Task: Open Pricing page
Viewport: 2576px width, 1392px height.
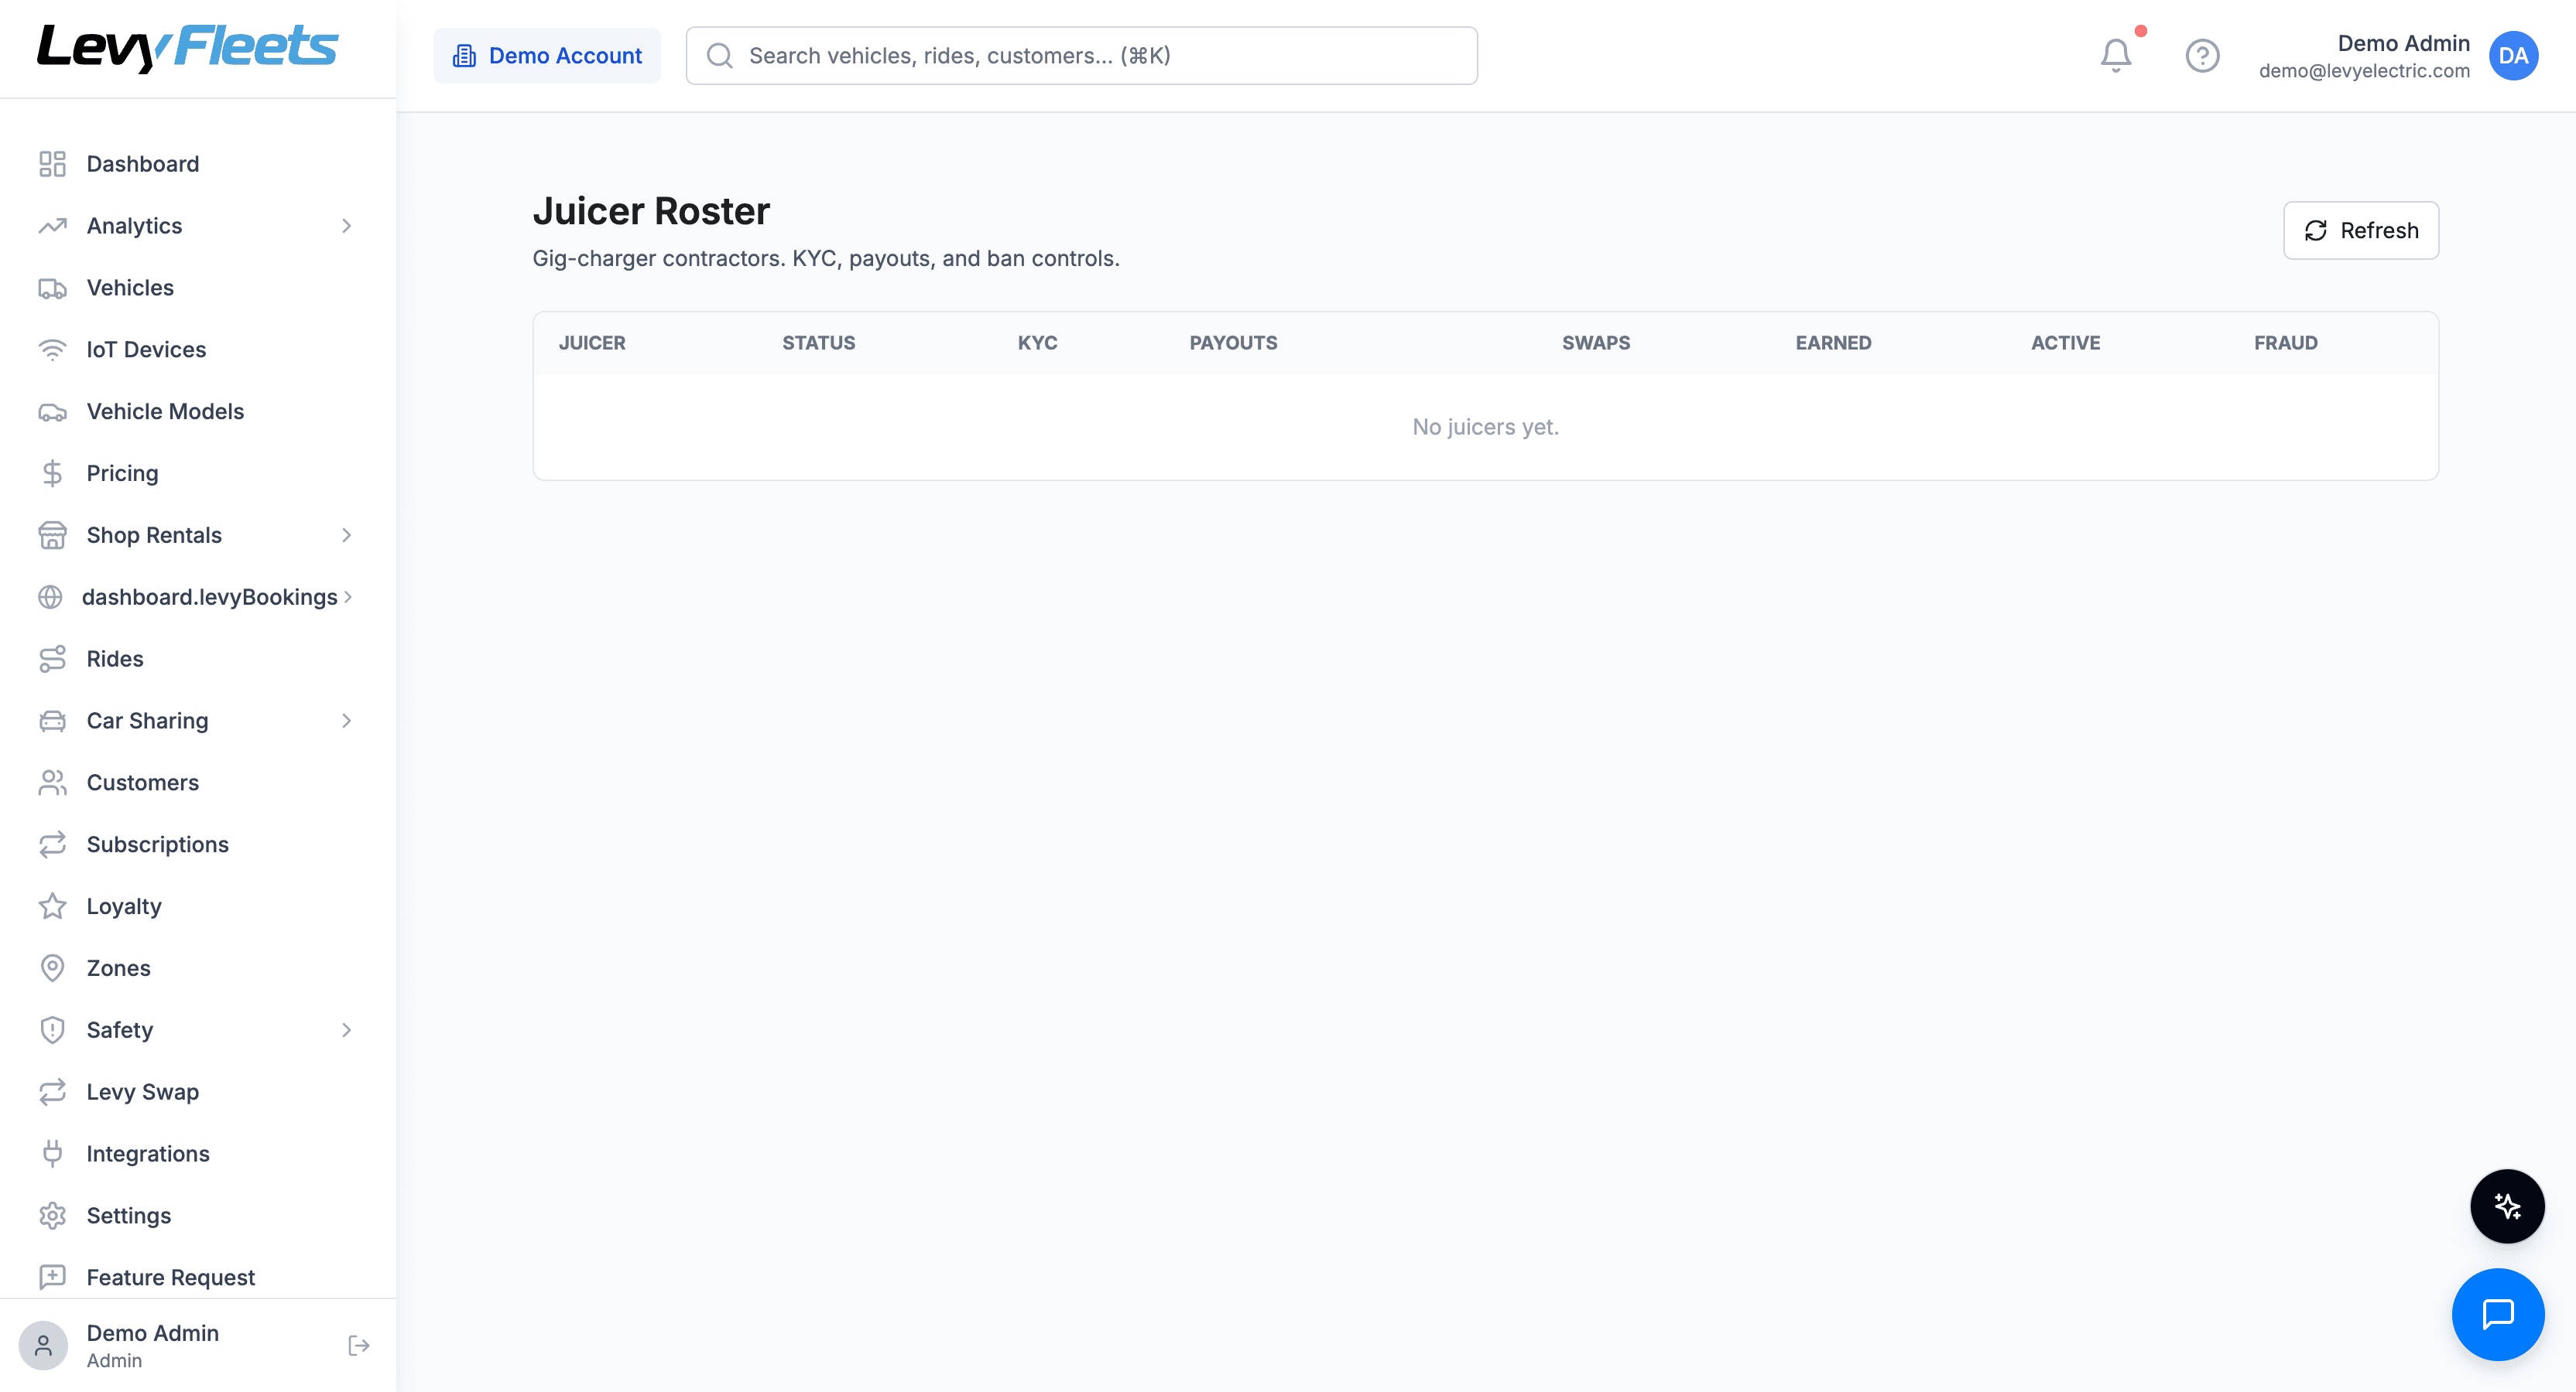Action: [198, 473]
